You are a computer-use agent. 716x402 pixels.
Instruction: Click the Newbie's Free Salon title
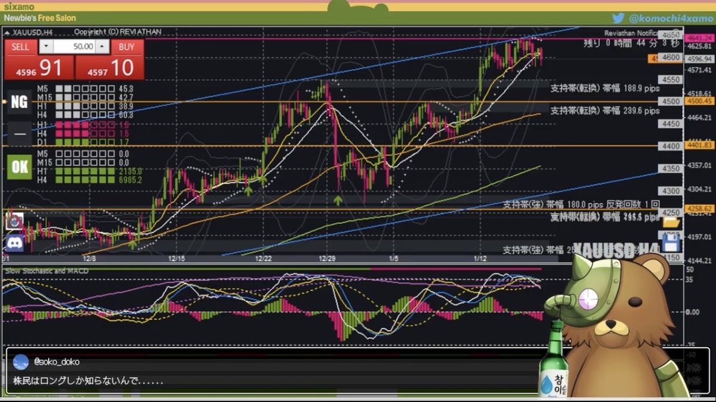pos(39,18)
